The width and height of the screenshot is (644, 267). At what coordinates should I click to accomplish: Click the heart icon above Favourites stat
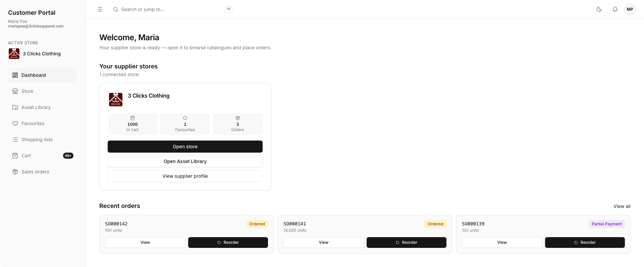(185, 118)
